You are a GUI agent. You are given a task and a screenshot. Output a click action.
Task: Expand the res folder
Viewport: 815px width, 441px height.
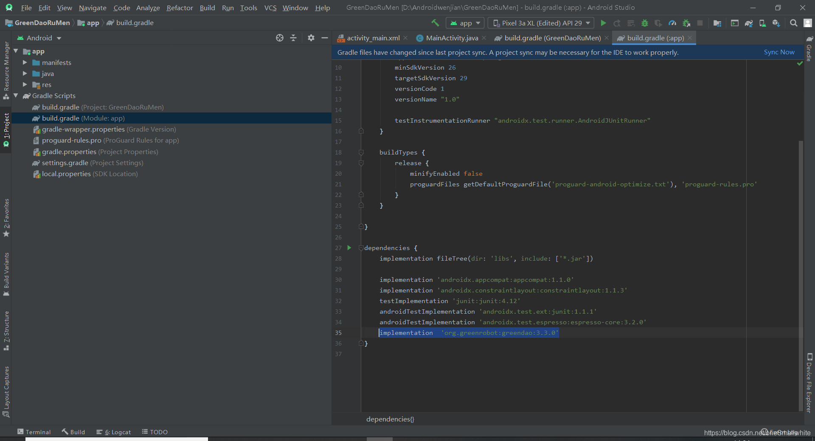(25, 84)
